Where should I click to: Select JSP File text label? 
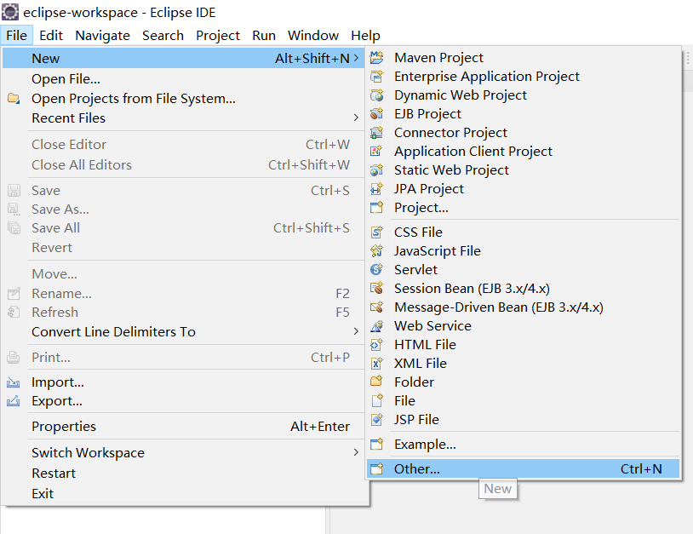416,419
